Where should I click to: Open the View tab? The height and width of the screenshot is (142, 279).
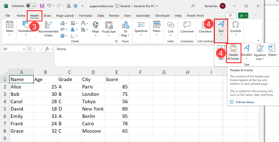[127, 16]
